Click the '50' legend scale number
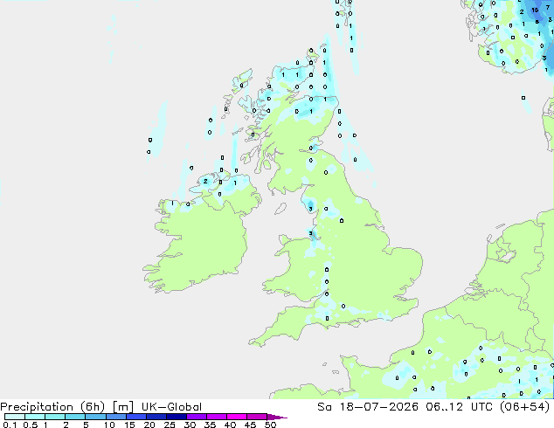Viewport: 554px width, 428px height. 270,425
